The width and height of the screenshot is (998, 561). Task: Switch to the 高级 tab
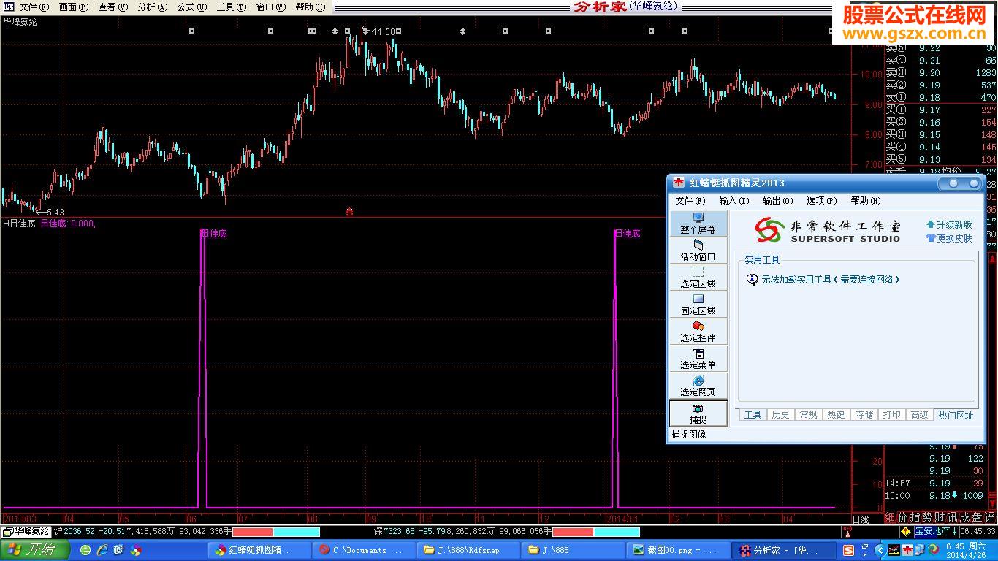(920, 415)
